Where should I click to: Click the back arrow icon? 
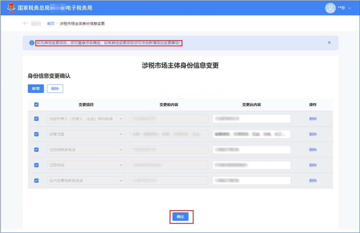click(x=26, y=23)
